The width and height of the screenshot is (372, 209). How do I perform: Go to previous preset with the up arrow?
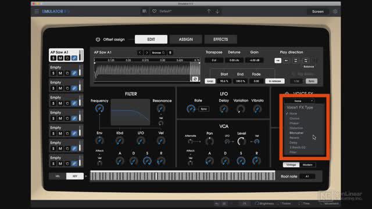(x=209, y=11)
